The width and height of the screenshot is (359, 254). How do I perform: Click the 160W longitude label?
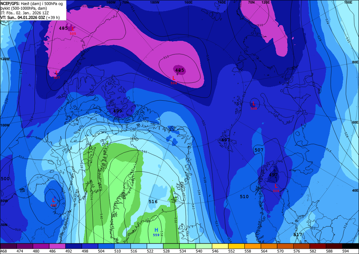[111, 2]
